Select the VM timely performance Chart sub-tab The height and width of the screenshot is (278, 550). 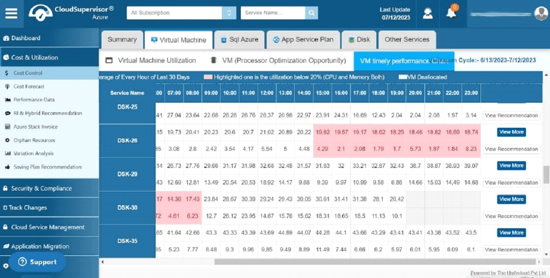pos(404,61)
